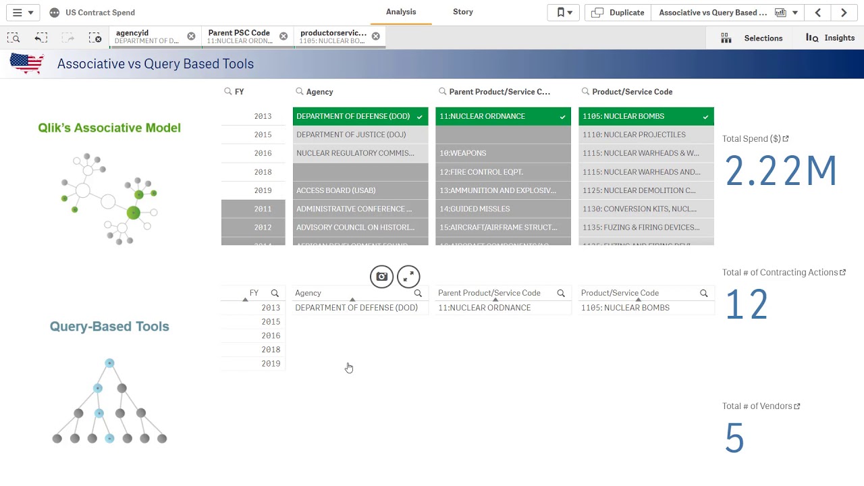Click the 2019 row in table

coord(253,364)
